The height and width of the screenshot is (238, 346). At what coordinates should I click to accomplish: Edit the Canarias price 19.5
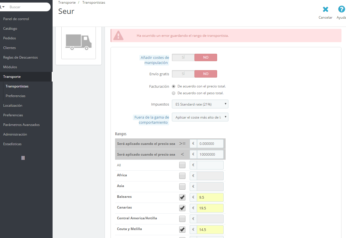[210, 208]
